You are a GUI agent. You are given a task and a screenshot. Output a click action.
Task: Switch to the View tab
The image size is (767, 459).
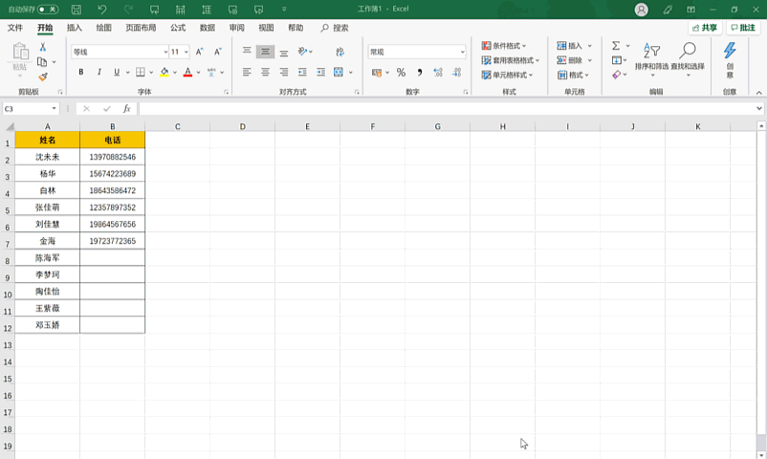266,28
